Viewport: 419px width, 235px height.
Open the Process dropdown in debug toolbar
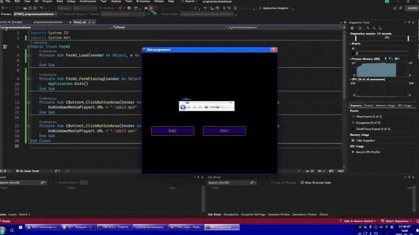coord(35,14)
